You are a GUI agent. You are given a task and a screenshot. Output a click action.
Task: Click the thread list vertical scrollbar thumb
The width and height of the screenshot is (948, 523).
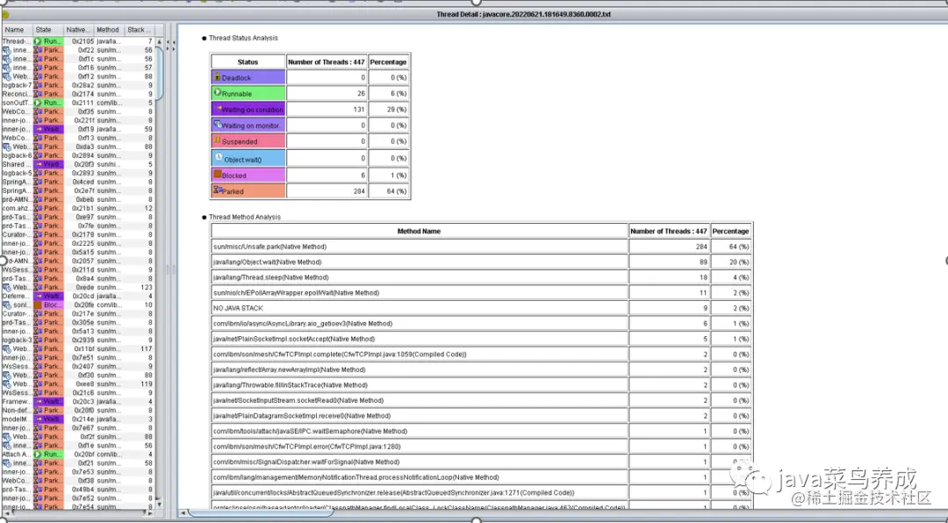(160, 73)
